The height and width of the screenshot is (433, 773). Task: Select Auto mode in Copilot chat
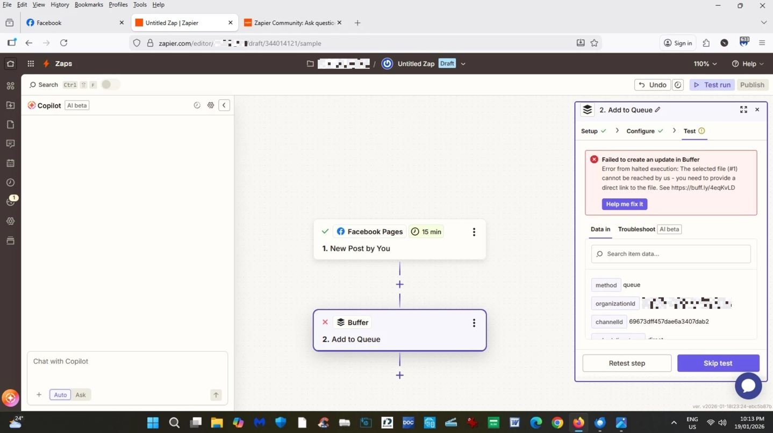coord(60,395)
